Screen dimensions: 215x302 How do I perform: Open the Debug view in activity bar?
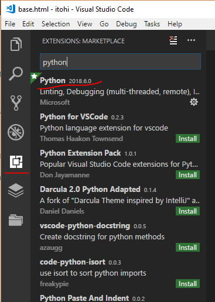[16, 132]
